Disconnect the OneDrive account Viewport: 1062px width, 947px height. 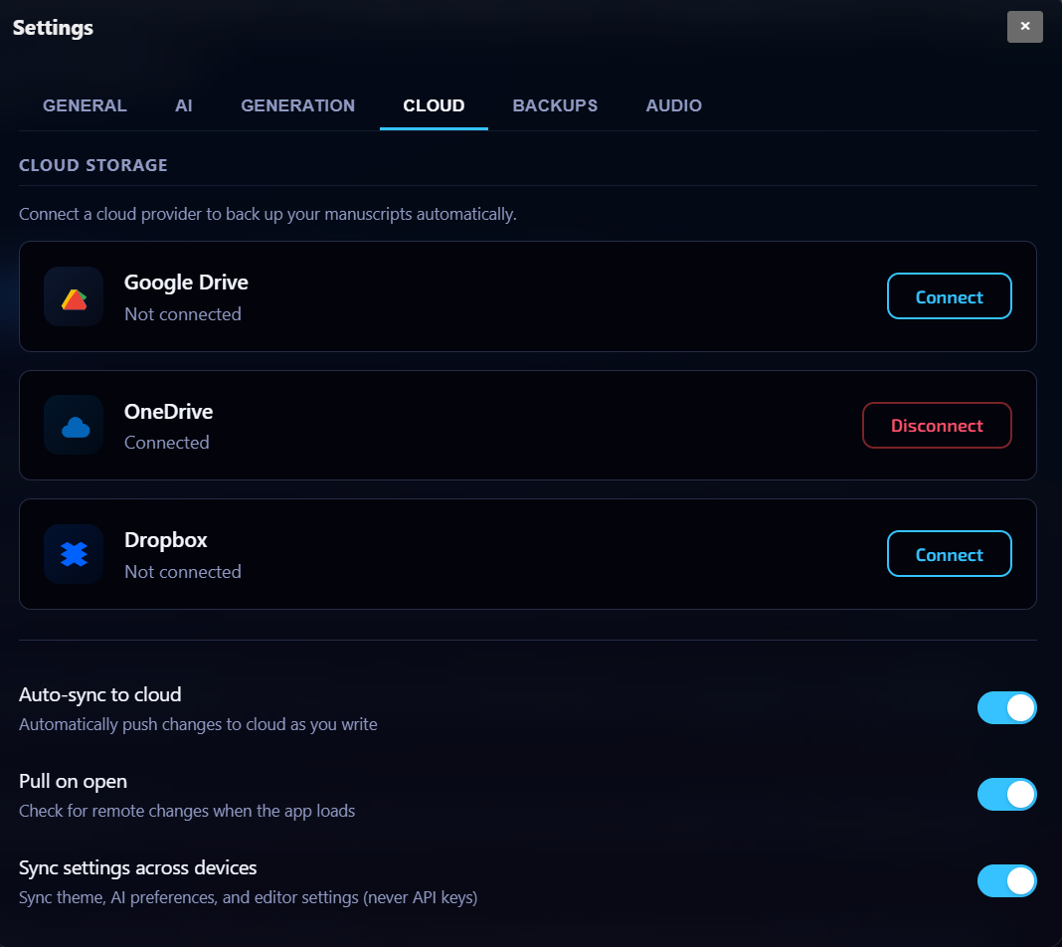click(x=937, y=425)
